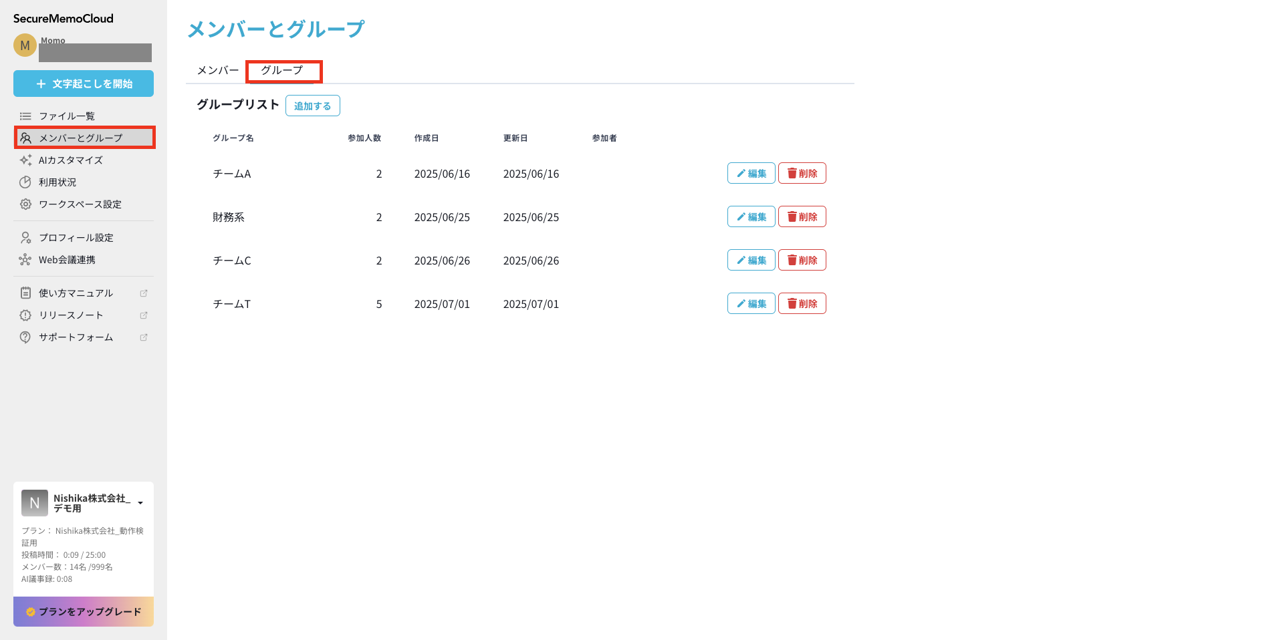Select the グループ tab
The image size is (1283, 640).
coord(282,70)
